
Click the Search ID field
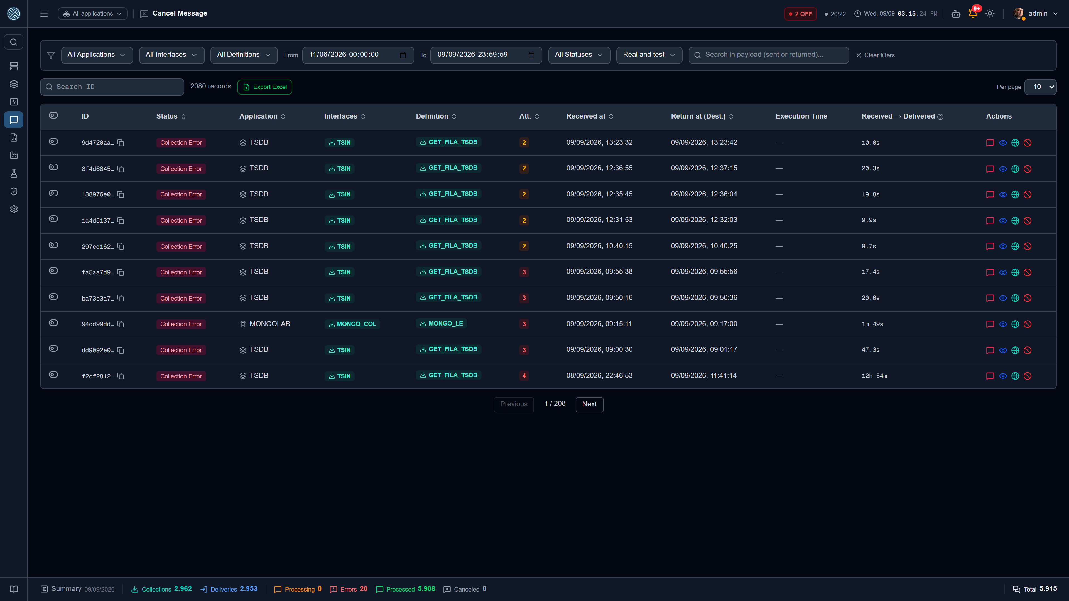tap(112, 87)
